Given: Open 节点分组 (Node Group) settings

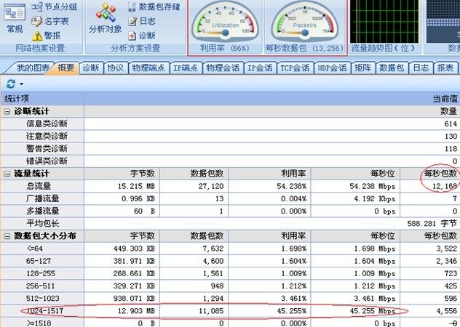Looking at the screenshot, I should tap(55, 7).
